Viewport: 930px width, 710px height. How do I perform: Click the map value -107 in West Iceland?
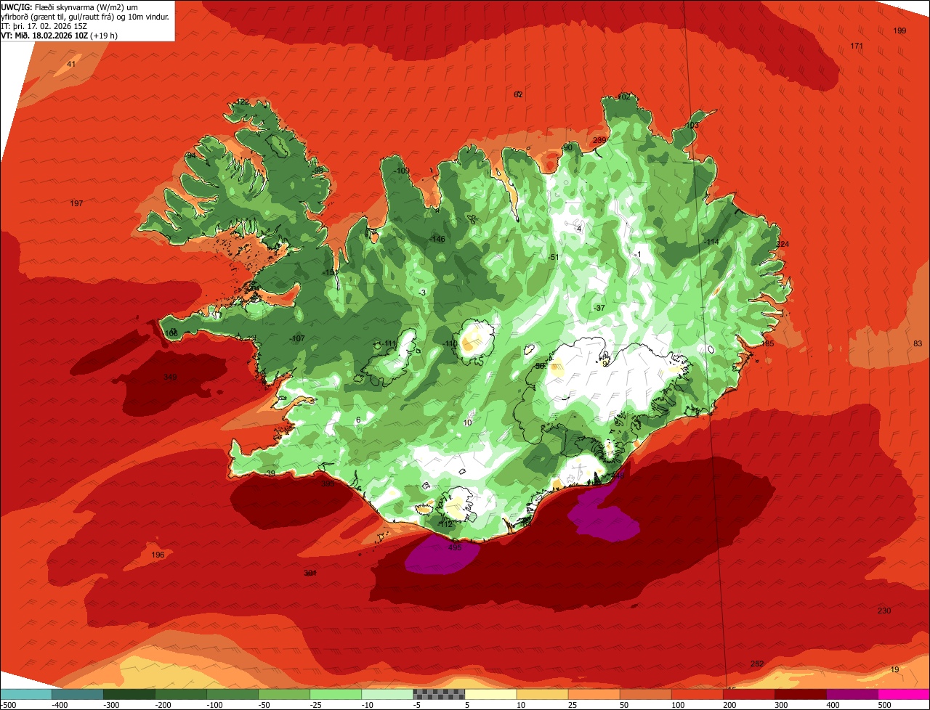[x=297, y=339]
